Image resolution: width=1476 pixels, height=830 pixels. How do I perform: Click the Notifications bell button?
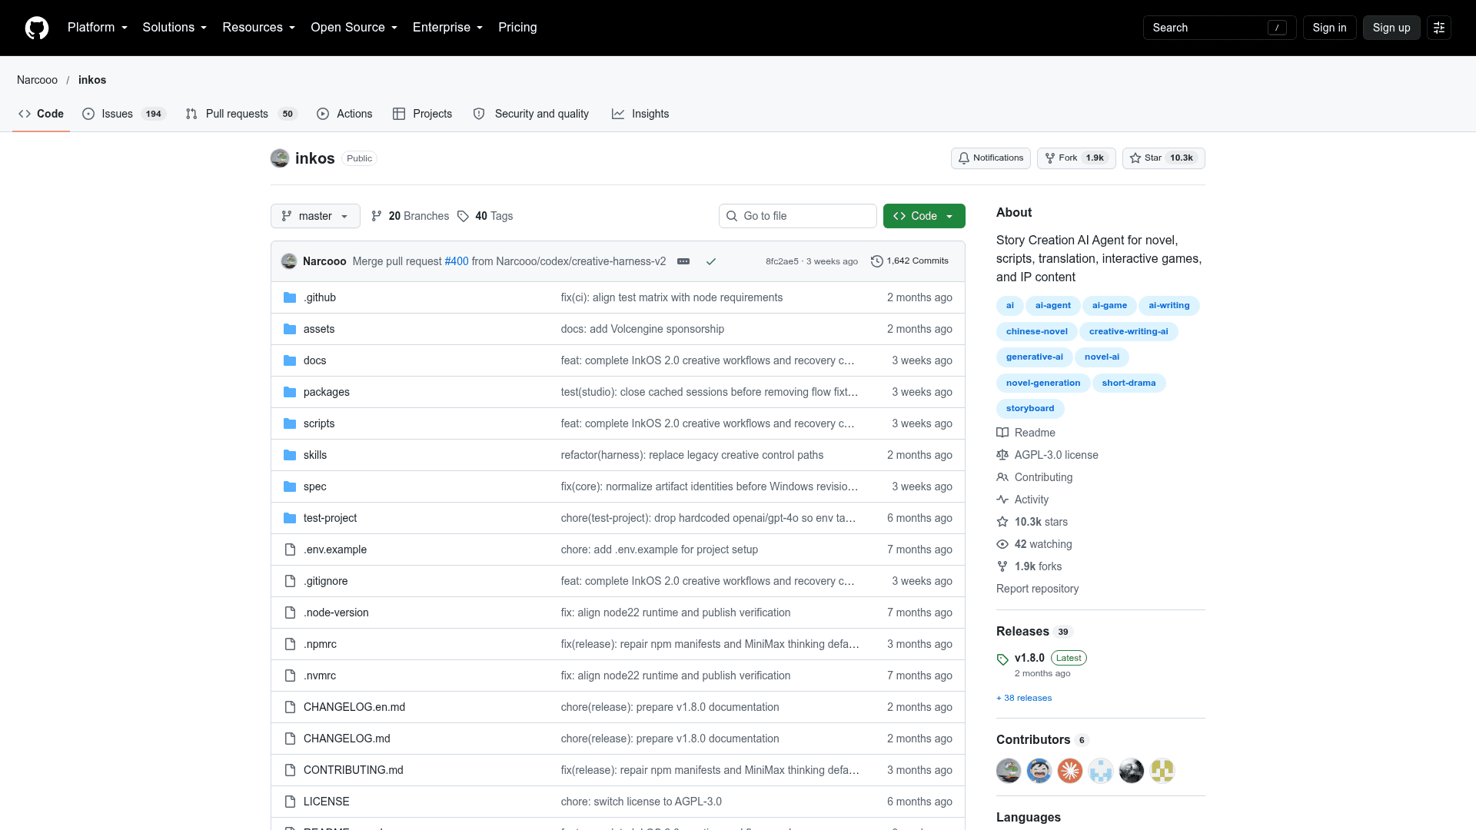point(991,158)
